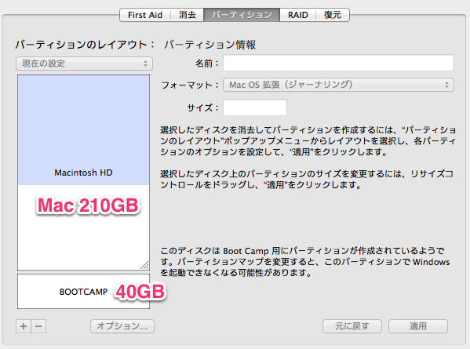
Task: Open the 復元 tab
Action: 333,15
